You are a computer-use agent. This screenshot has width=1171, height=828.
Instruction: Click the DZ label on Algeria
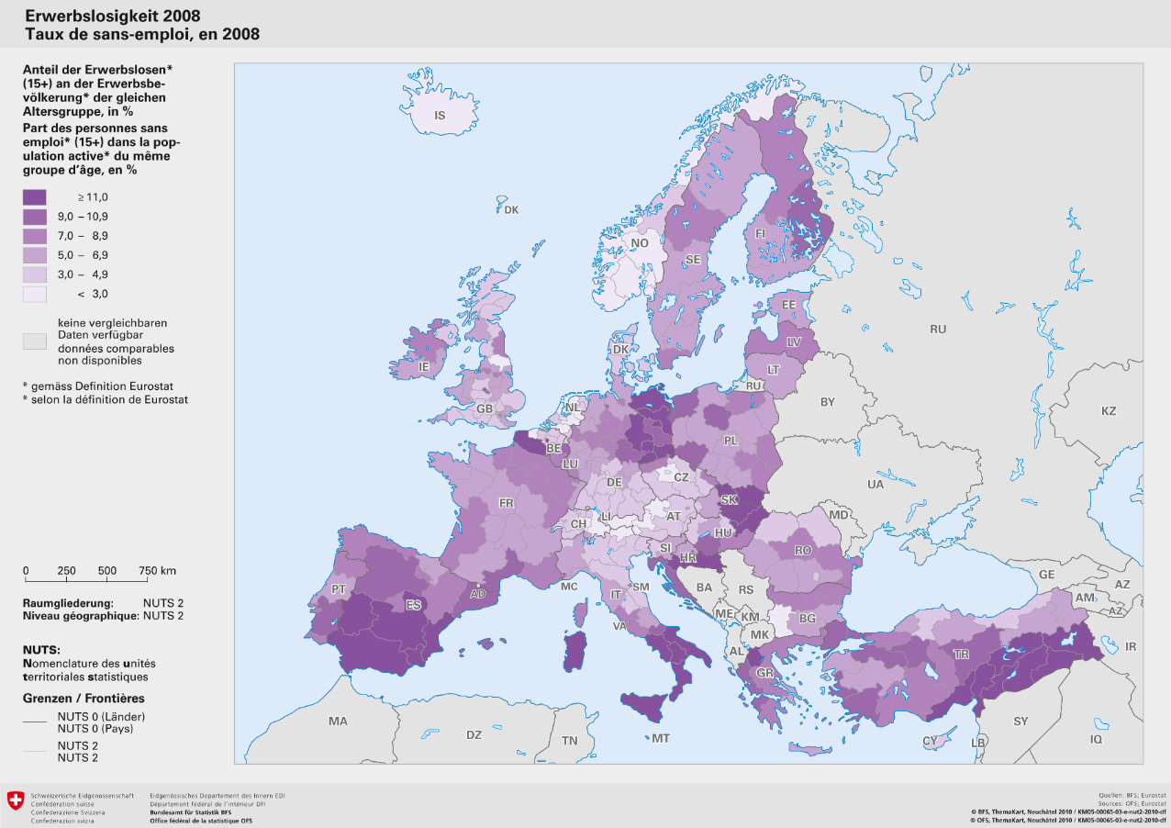pos(474,734)
